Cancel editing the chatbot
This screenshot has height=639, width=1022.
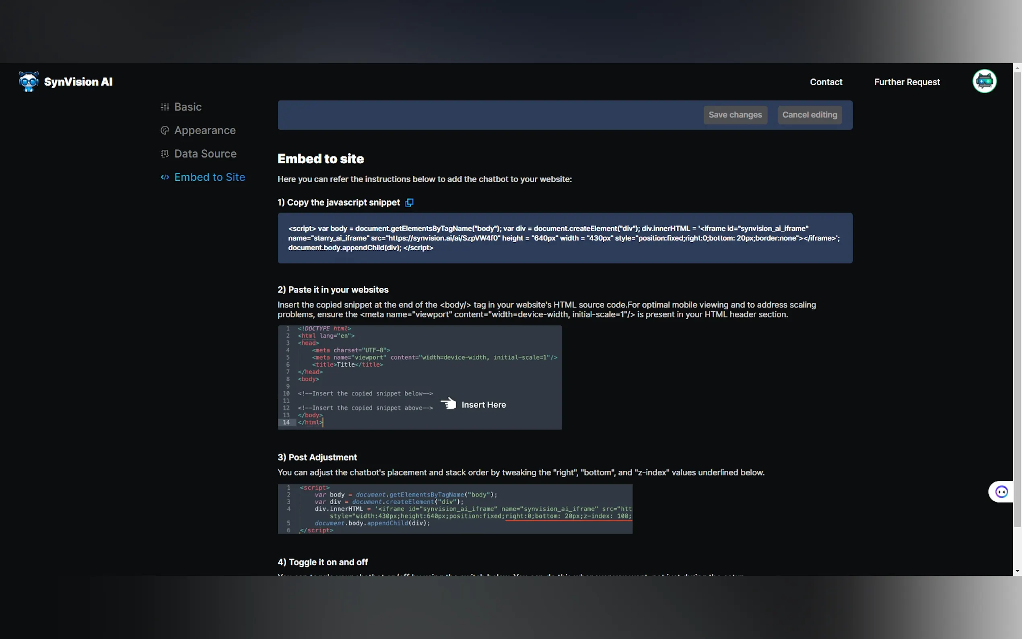[x=810, y=115]
